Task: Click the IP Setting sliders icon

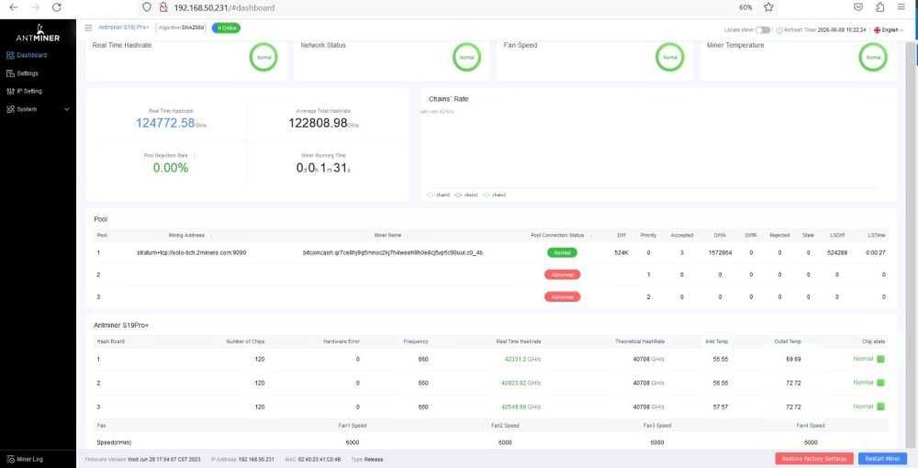Action: pyautogui.click(x=10, y=91)
